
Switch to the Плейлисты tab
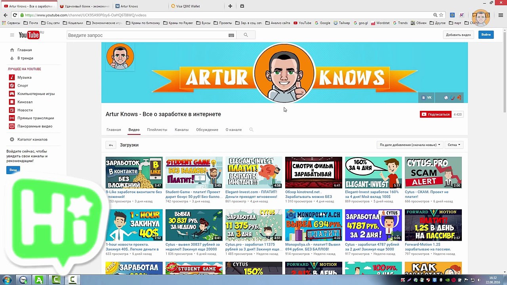[157, 130]
